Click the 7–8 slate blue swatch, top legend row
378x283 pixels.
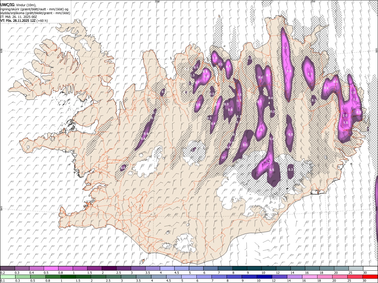pos(225,268)
